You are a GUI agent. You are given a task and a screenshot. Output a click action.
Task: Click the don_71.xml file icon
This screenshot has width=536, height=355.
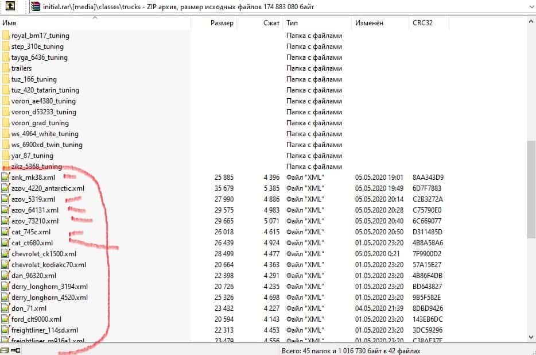(x=6, y=308)
